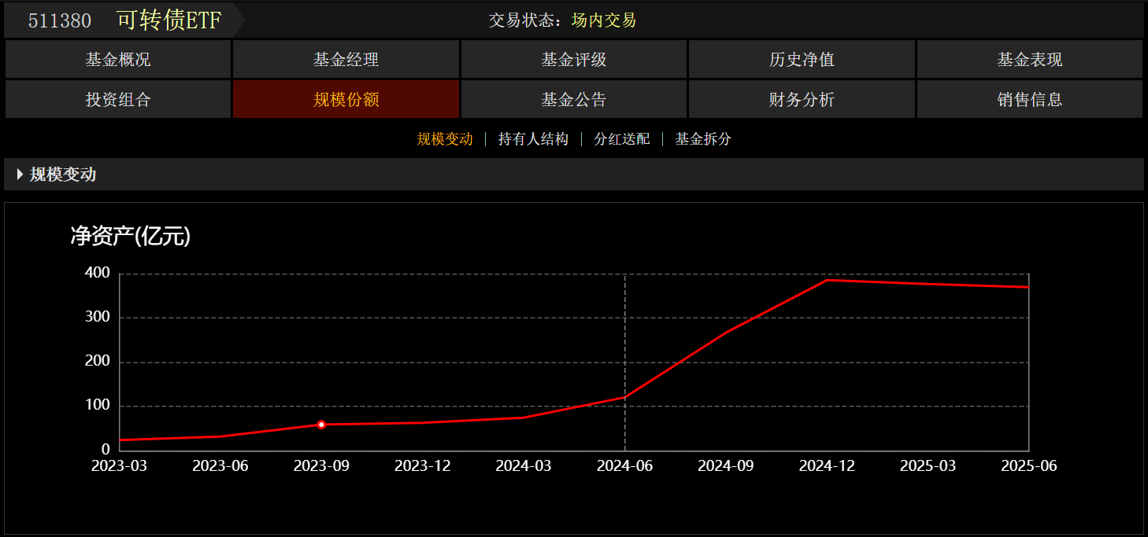
Task: Open the 持有人结构 sub-link
Action: [533, 139]
